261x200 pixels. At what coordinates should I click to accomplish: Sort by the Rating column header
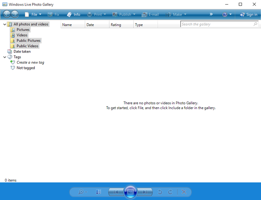click(x=121, y=25)
